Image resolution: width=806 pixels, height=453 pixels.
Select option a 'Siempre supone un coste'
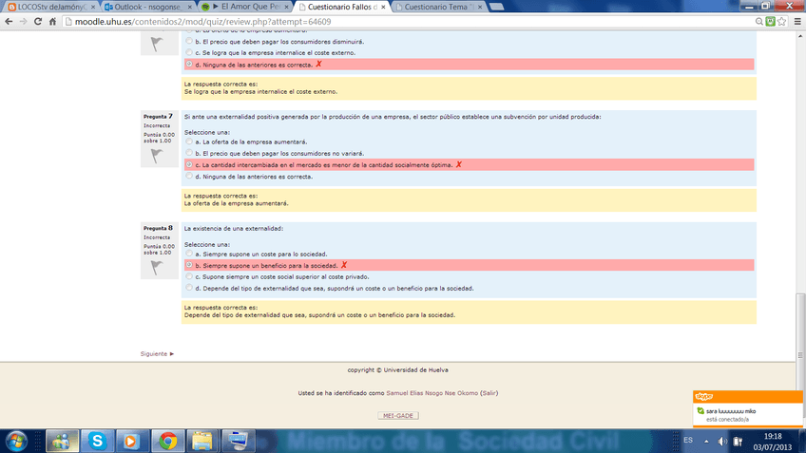[x=188, y=255]
